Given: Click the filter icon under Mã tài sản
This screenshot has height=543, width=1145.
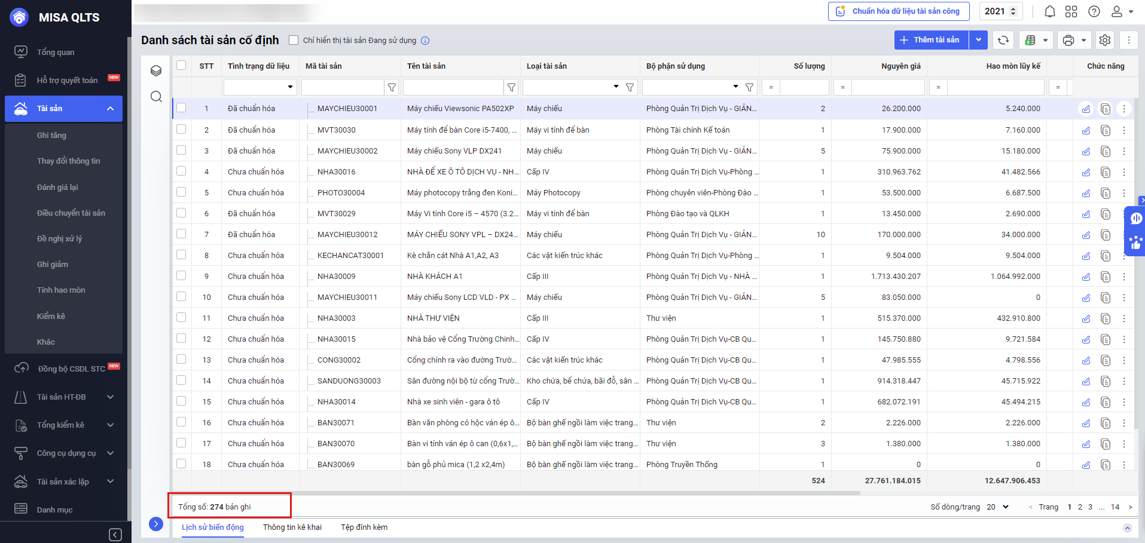Looking at the screenshot, I should (392, 87).
